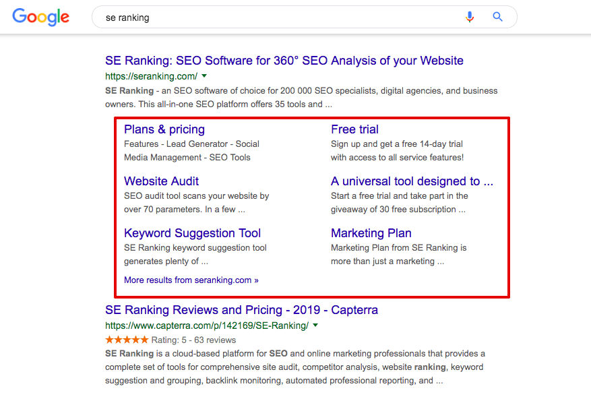Click the SE Ranking snippet mentioning 200 000 SEO specialists
This screenshot has width=591, height=405.
pyautogui.click(x=301, y=98)
